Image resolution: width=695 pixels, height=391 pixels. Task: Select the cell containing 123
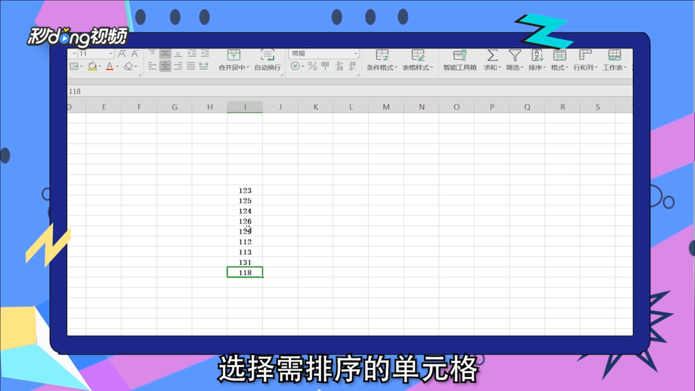[245, 191]
